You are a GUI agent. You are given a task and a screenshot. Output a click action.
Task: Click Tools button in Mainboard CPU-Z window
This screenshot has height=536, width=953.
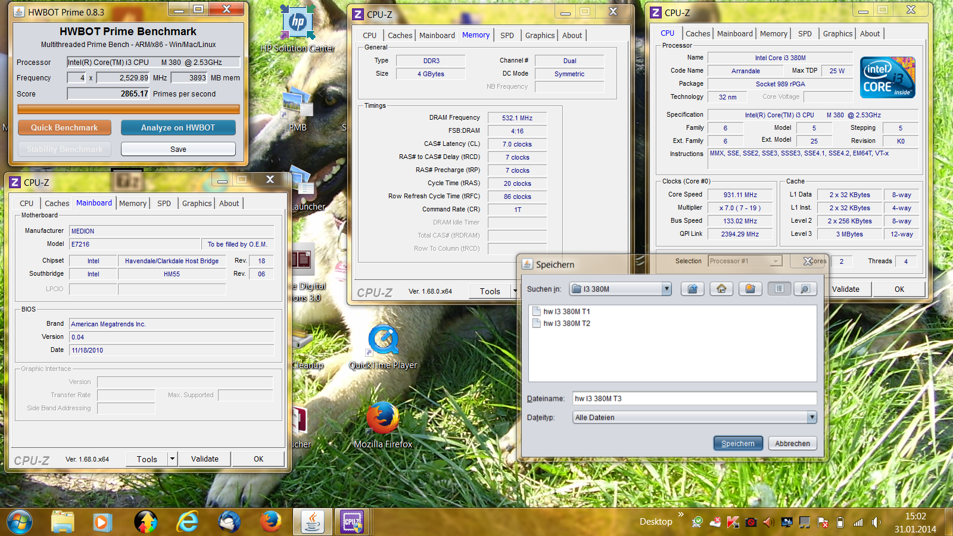pyautogui.click(x=147, y=459)
